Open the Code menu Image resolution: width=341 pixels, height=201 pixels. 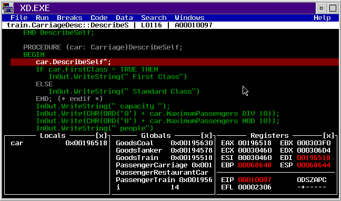tap(99, 18)
